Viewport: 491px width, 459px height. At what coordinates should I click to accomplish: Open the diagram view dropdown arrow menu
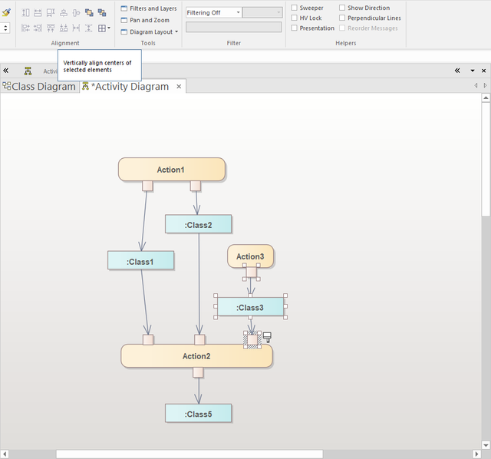click(473, 71)
